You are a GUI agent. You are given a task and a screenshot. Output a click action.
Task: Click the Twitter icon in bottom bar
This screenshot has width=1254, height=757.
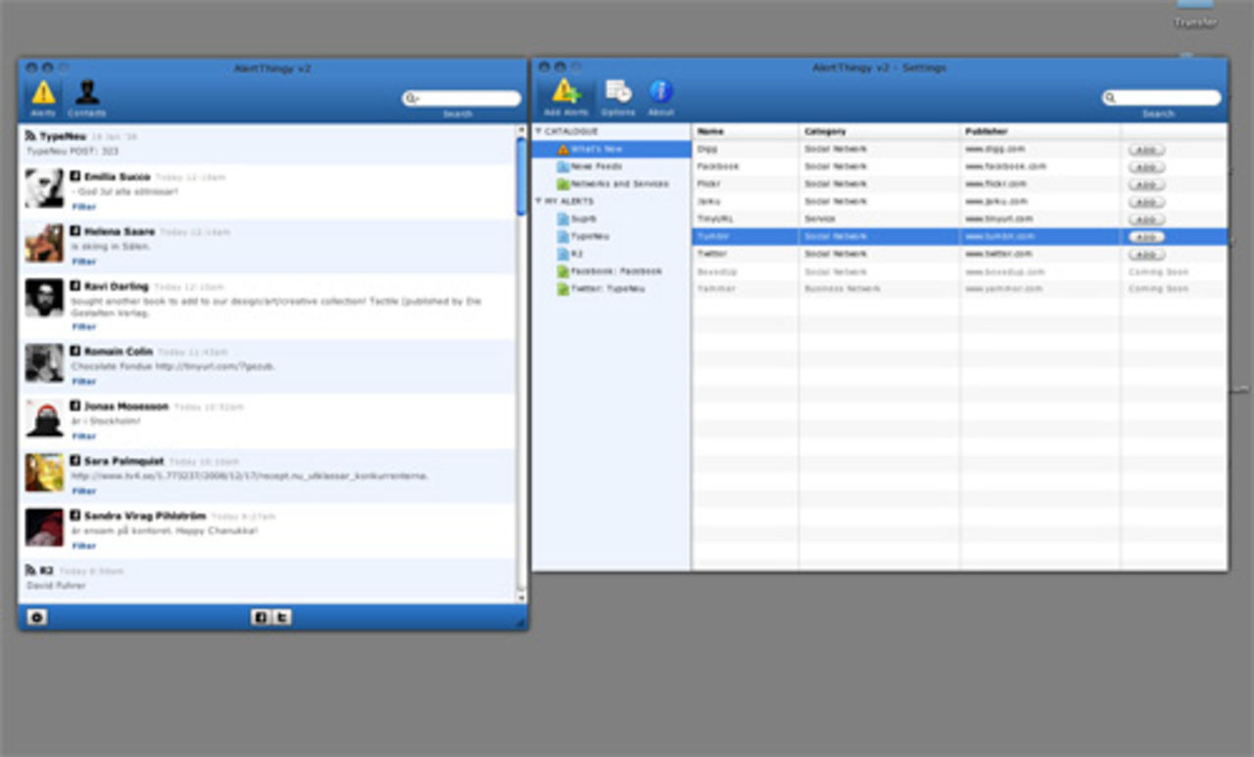pyautogui.click(x=281, y=617)
